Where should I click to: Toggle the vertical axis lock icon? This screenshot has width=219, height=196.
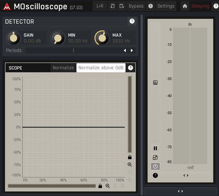(x=130, y=157)
